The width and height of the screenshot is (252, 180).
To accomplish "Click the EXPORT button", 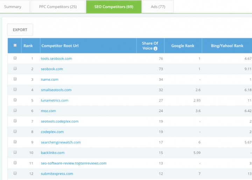I will coord(20,30).
